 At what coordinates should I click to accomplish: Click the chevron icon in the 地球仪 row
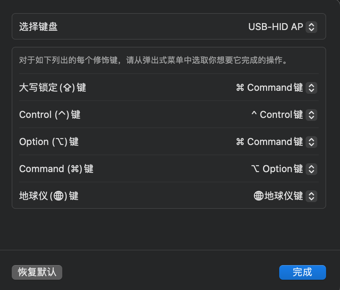click(x=311, y=196)
